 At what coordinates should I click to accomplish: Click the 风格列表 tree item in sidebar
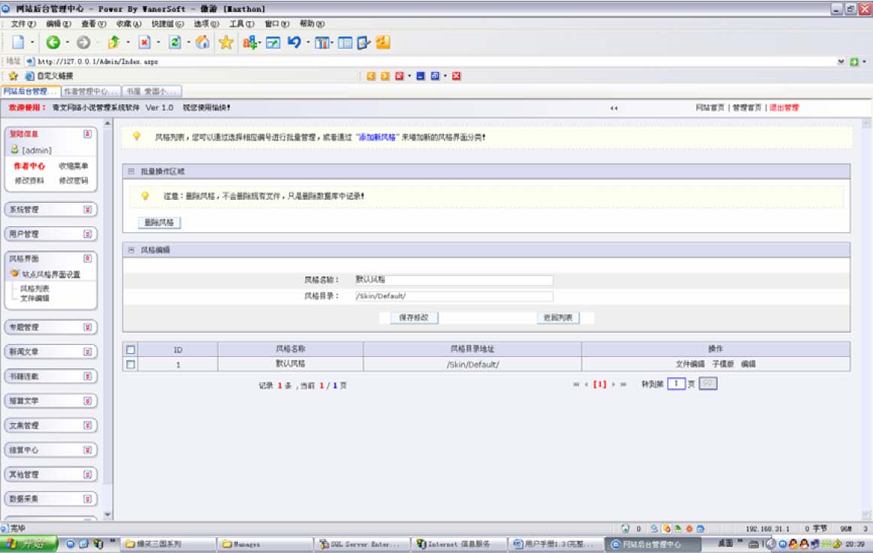pyautogui.click(x=35, y=289)
